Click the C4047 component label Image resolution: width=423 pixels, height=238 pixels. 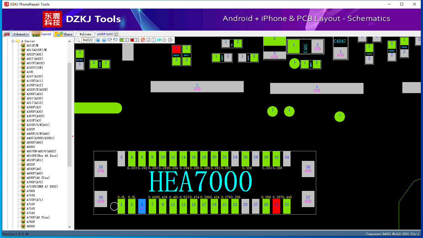(x=340, y=41)
